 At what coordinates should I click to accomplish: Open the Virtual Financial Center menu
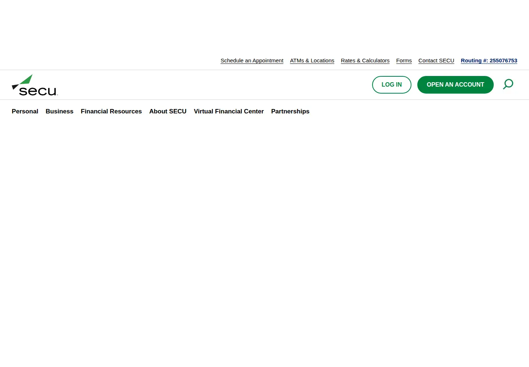pos(229,111)
